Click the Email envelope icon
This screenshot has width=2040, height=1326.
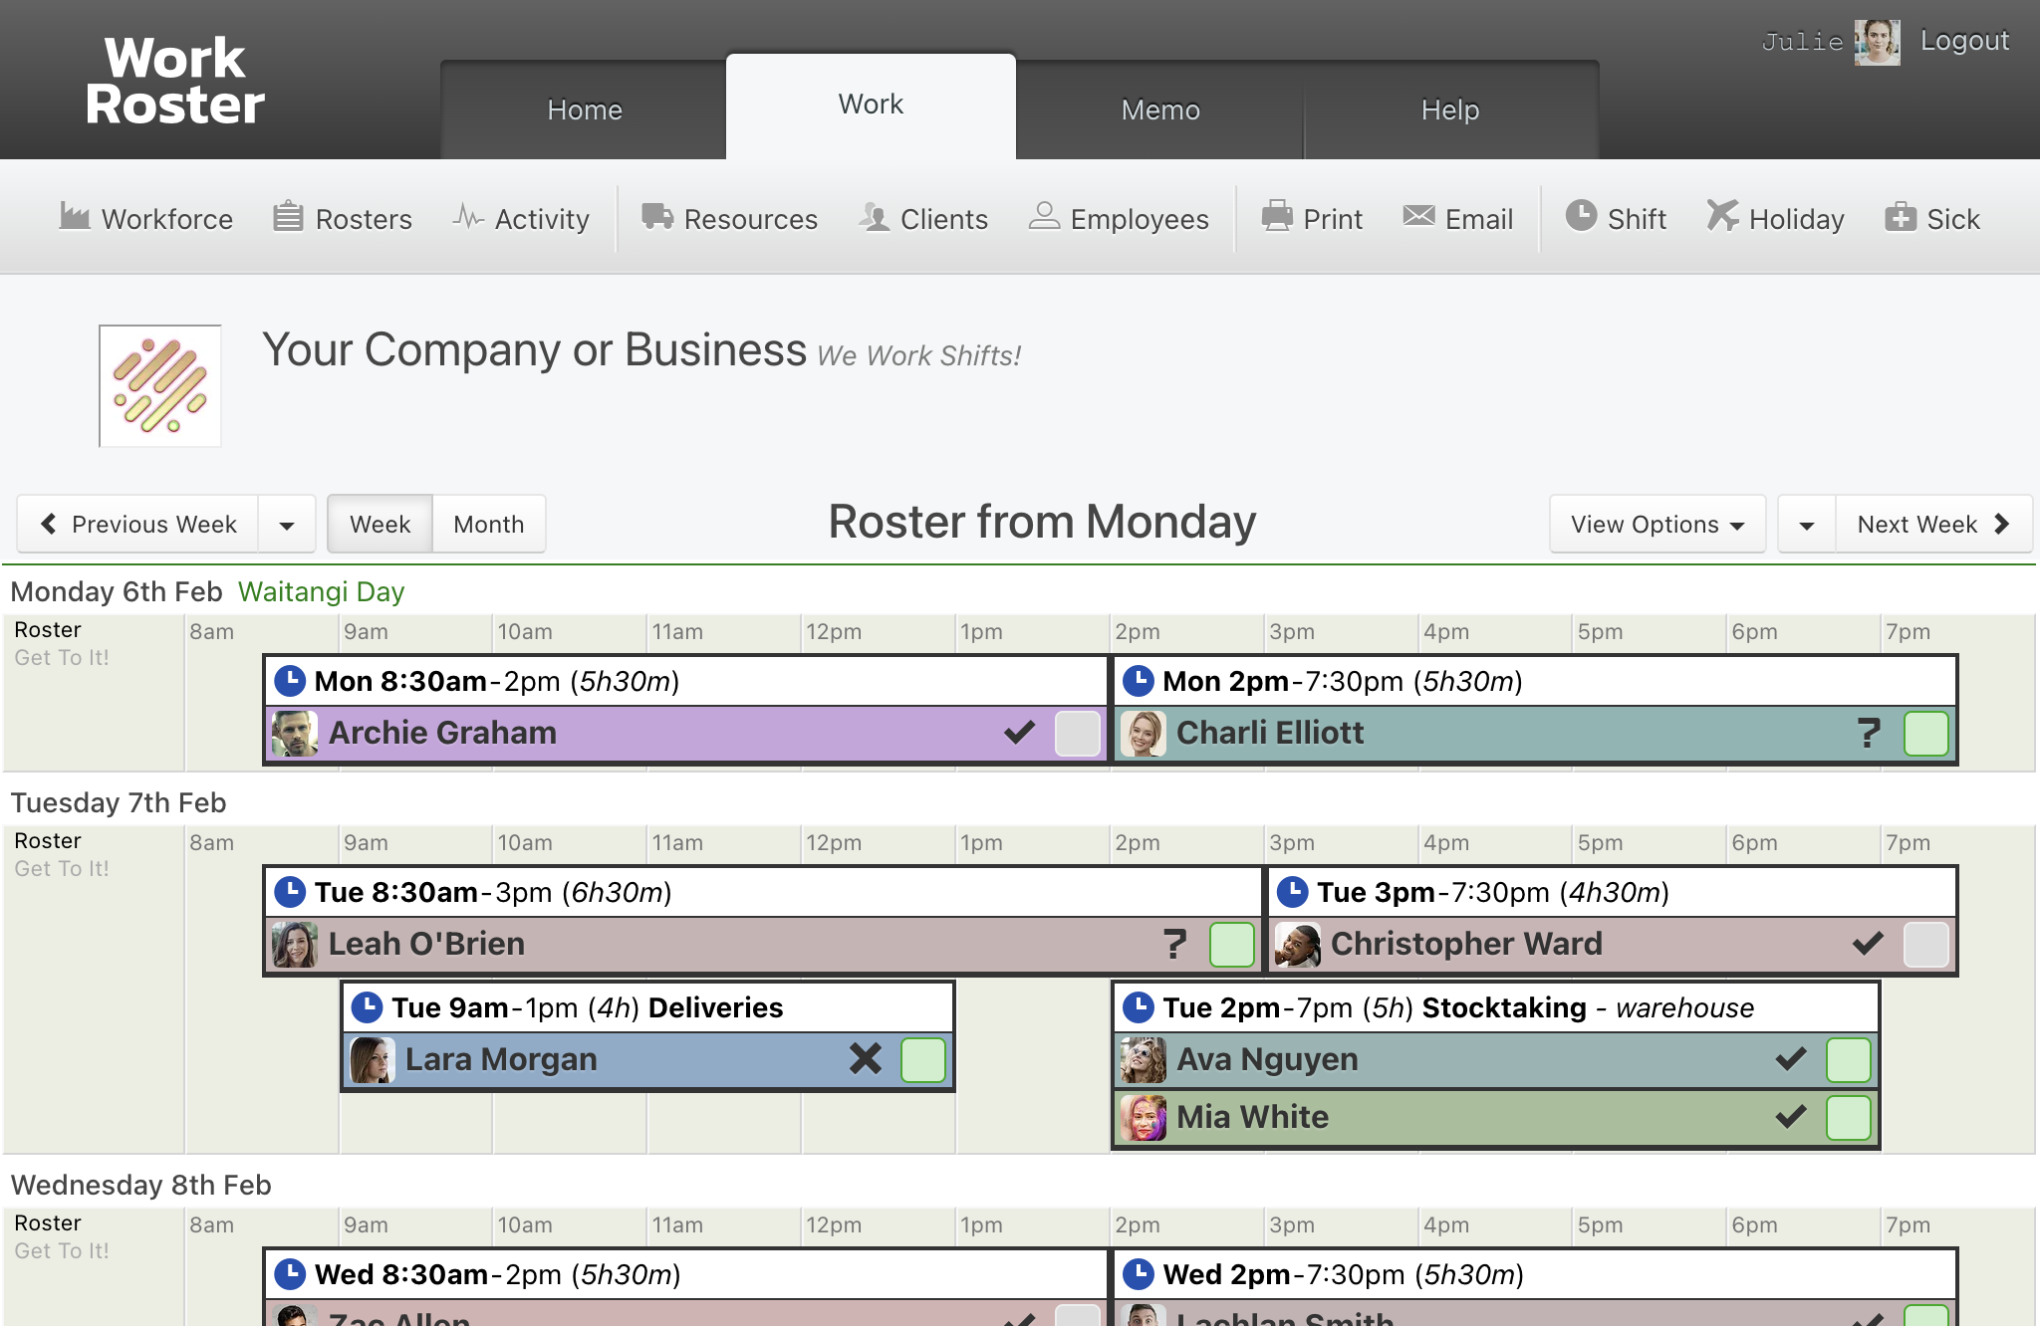(1418, 216)
